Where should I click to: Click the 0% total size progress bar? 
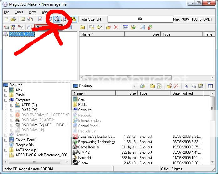tap(140, 19)
